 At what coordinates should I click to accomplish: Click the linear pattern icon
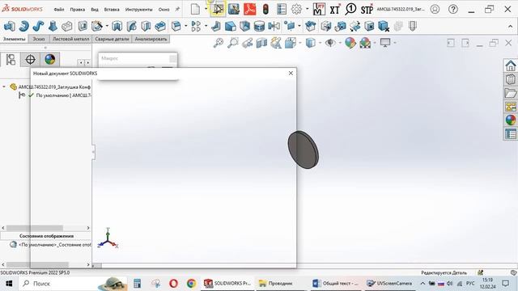pos(196,26)
